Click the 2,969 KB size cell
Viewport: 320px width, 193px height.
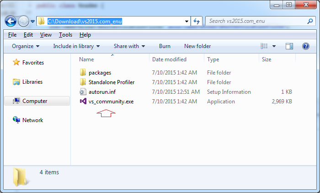(282, 102)
